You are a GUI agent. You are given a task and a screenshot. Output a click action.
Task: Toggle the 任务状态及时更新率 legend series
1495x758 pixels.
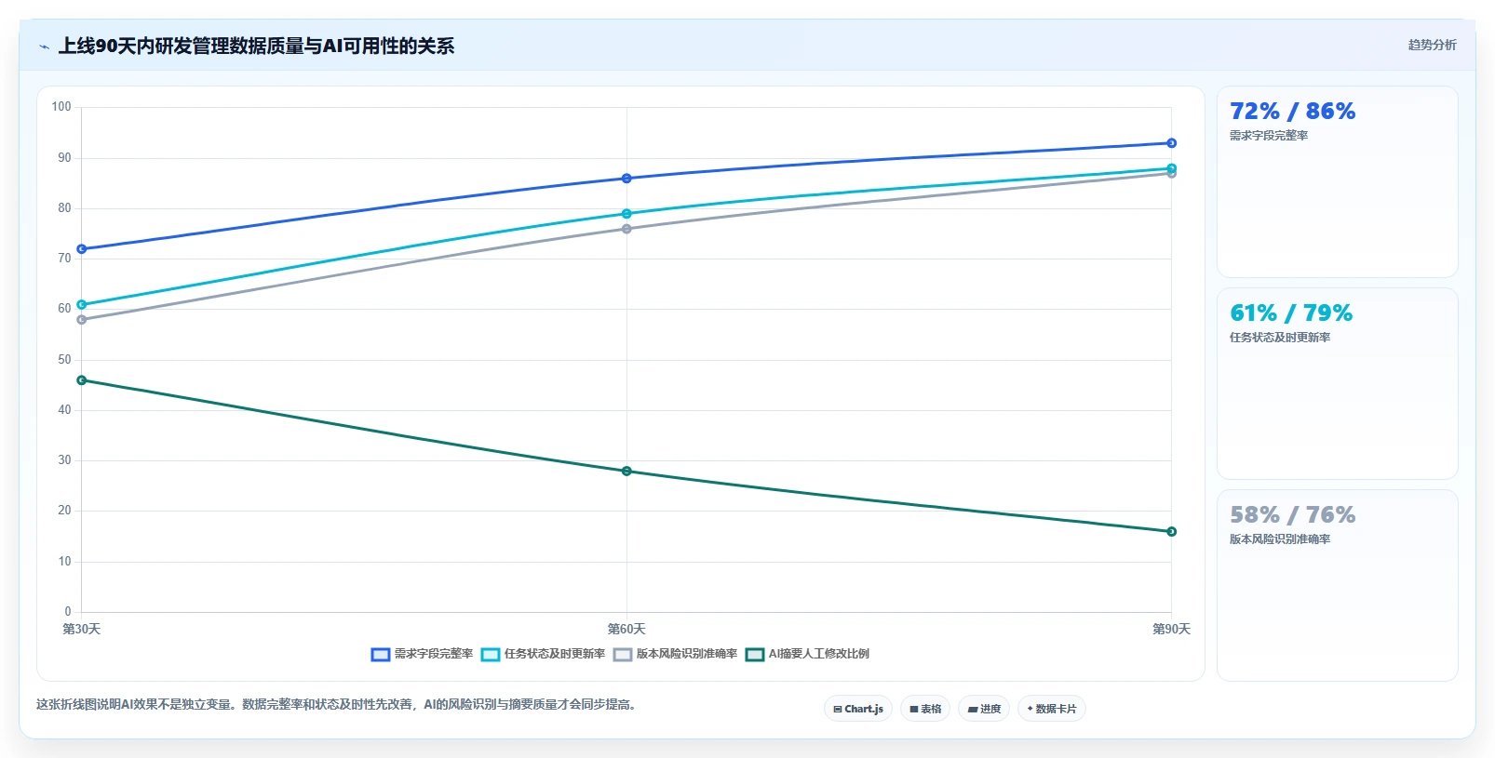543,654
